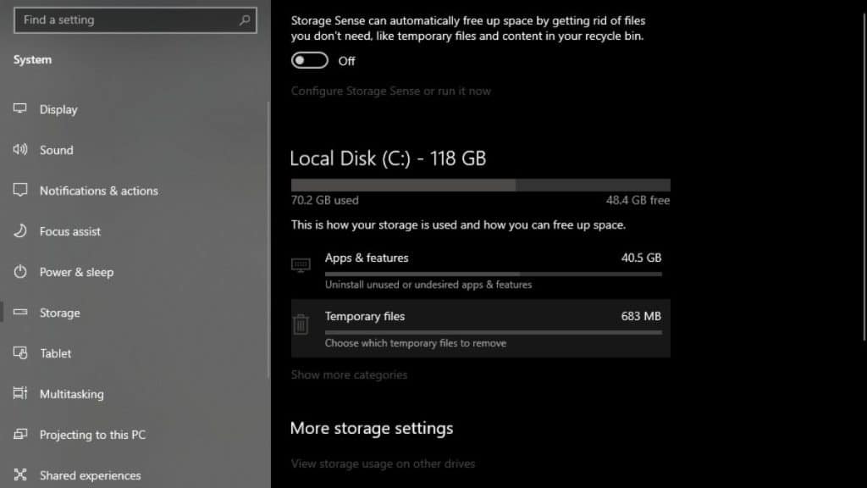Click the Focus assist moon icon
This screenshot has height=488, width=867.
click(x=20, y=231)
